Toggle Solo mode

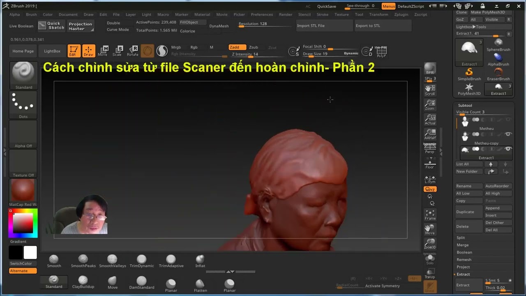(x=430, y=260)
